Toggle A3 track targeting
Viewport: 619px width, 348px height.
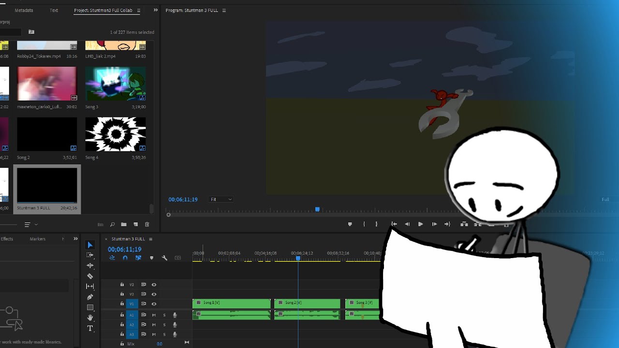pos(132,334)
